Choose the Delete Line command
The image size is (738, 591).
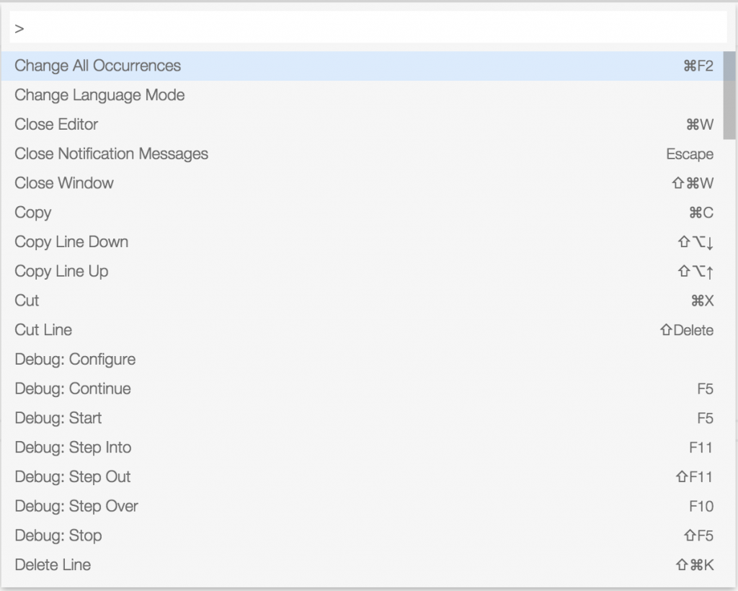(x=53, y=565)
